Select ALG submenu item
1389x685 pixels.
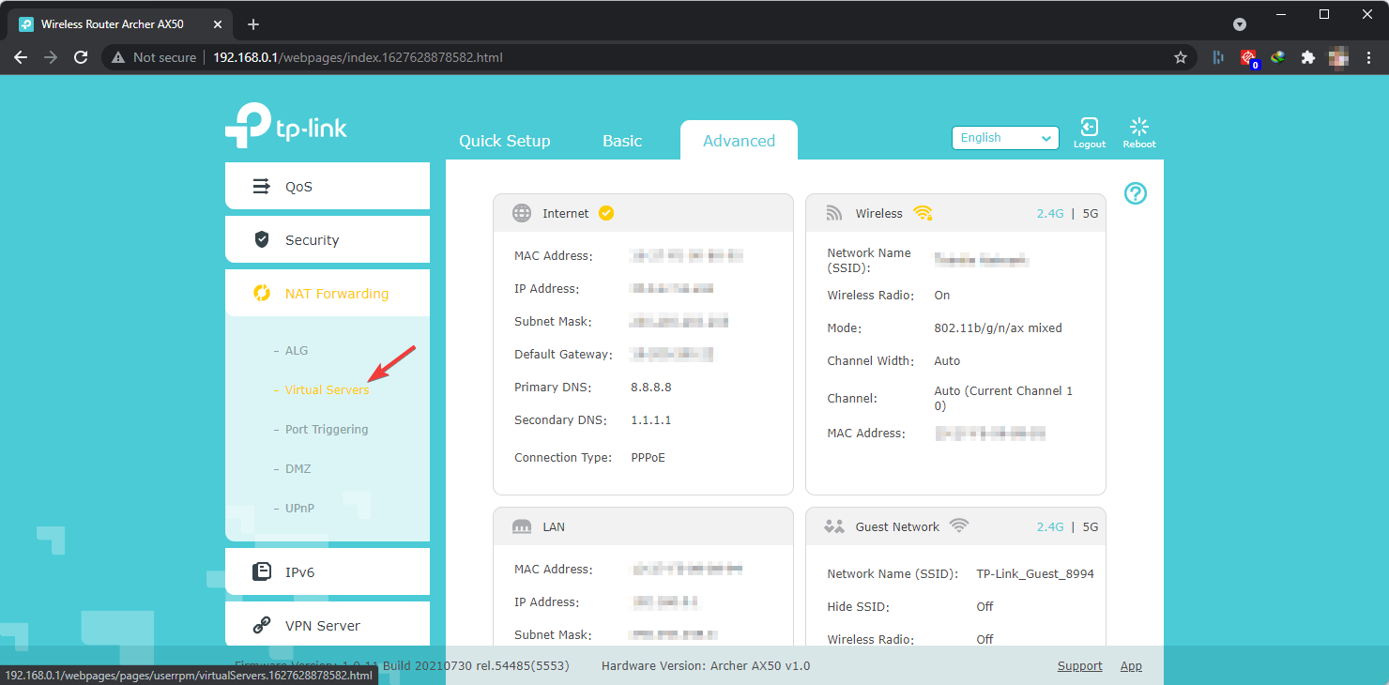click(297, 351)
